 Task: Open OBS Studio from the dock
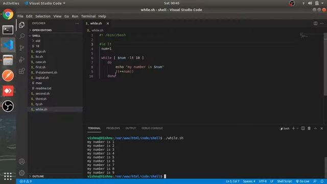coord(8,106)
